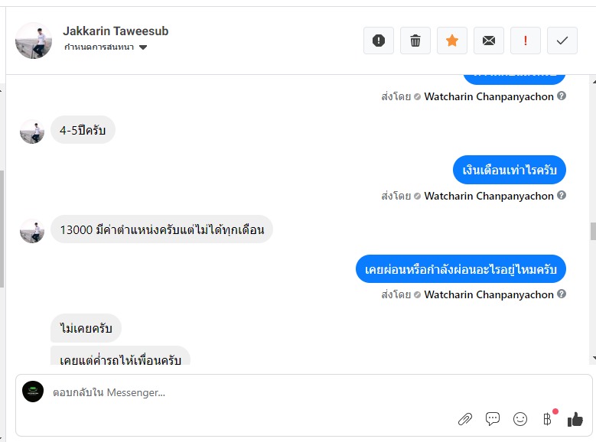The width and height of the screenshot is (596, 442).
Task: Click help icon beside sender under เงินเดือนเท่าไรครับ
Action: click(x=562, y=196)
